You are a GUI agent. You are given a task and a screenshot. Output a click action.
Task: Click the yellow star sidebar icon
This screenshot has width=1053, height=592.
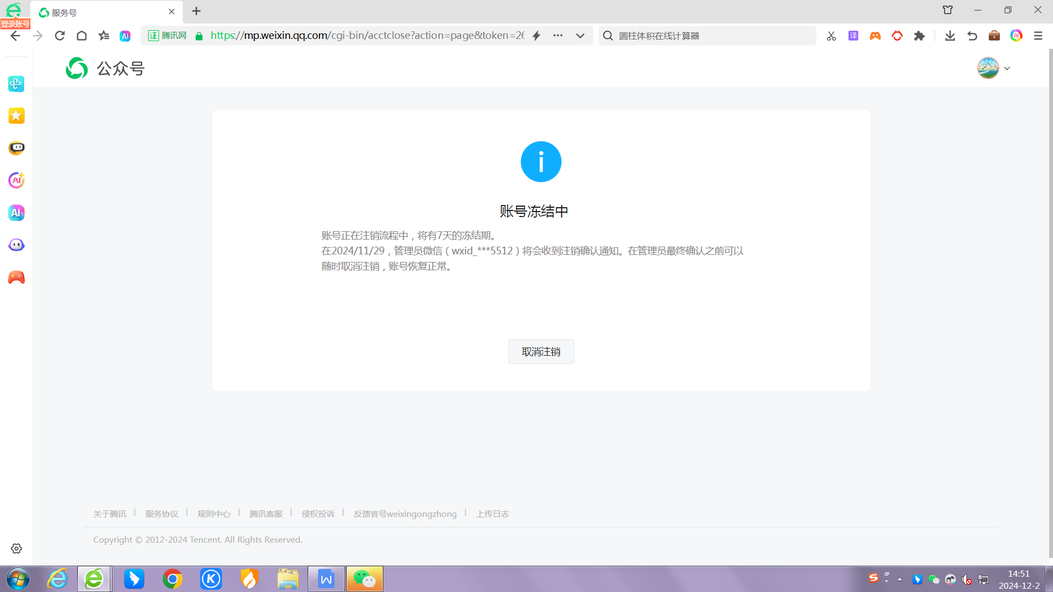point(16,116)
